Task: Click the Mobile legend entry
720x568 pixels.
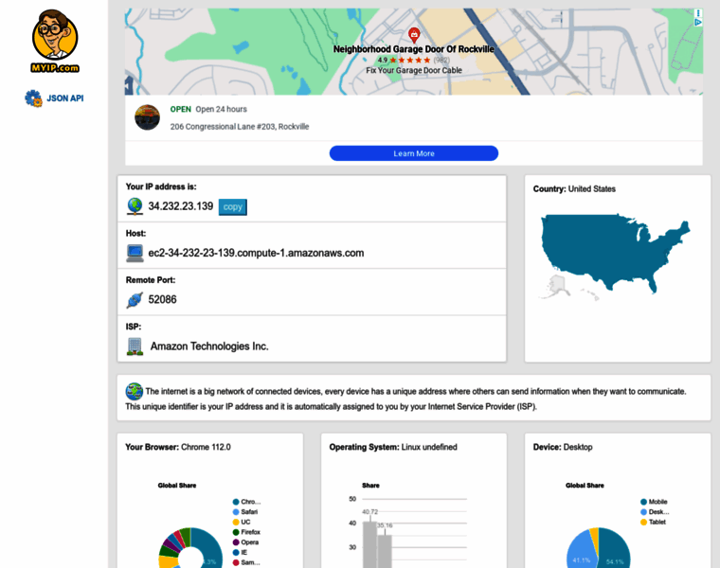Action: [654, 502]
